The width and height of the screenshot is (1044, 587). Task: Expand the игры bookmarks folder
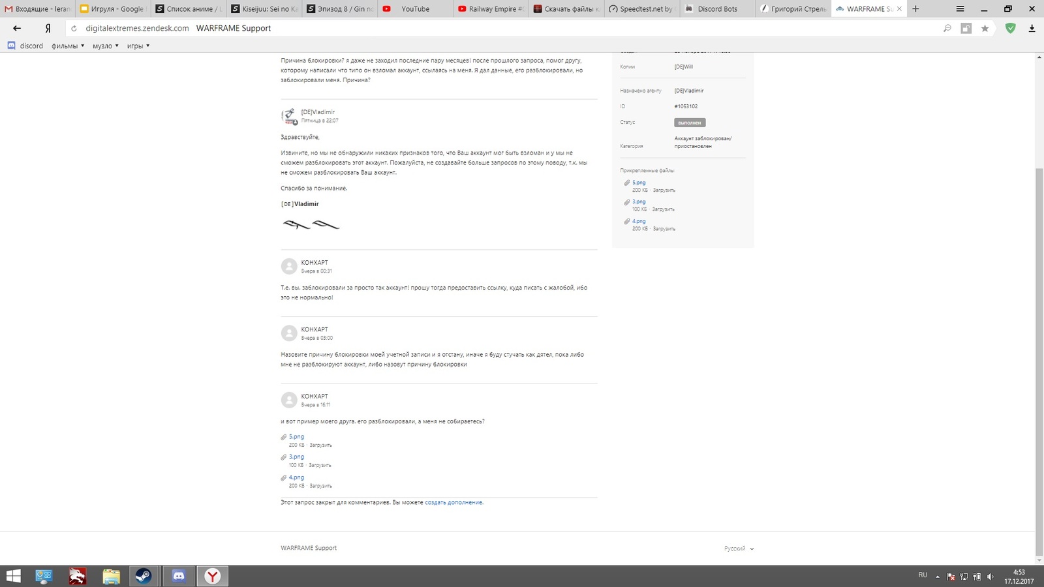click(138, 46)
